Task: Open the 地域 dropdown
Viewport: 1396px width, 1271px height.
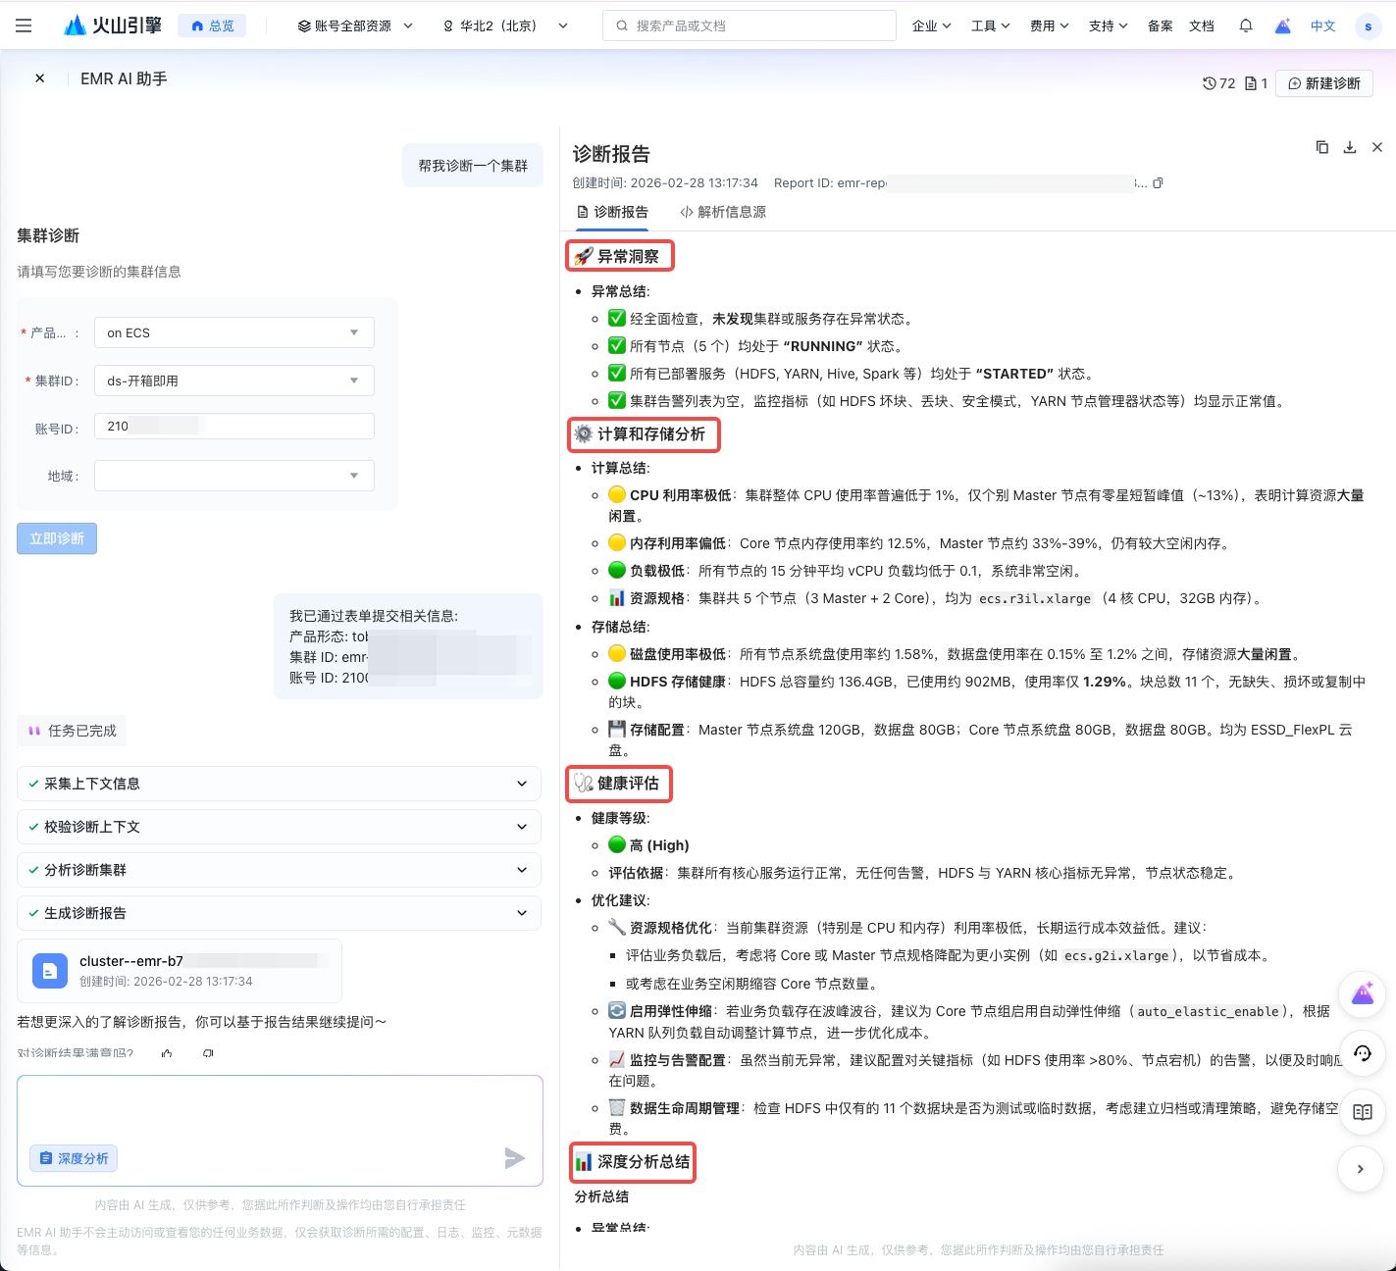Action: click(234, 476)
